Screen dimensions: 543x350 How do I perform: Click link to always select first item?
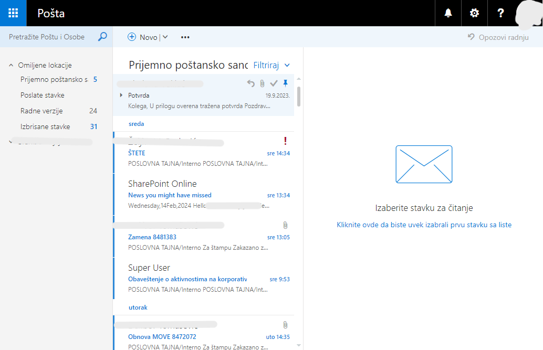click(x=424, y=225)
